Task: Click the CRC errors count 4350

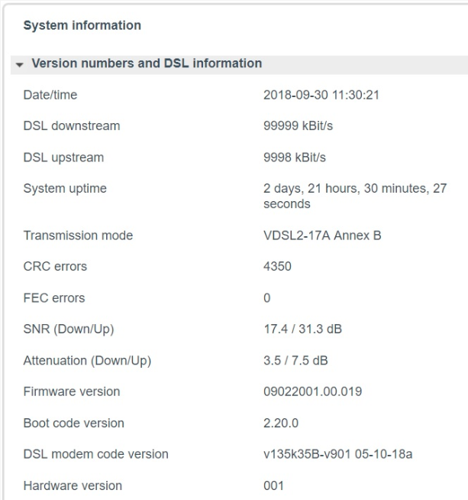Action: (277, 266)
